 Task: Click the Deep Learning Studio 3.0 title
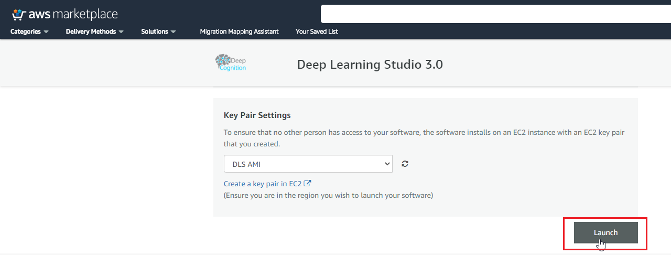(370, 65)
